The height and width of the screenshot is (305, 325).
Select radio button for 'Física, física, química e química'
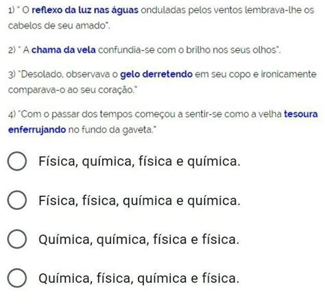tap(17, 200)
